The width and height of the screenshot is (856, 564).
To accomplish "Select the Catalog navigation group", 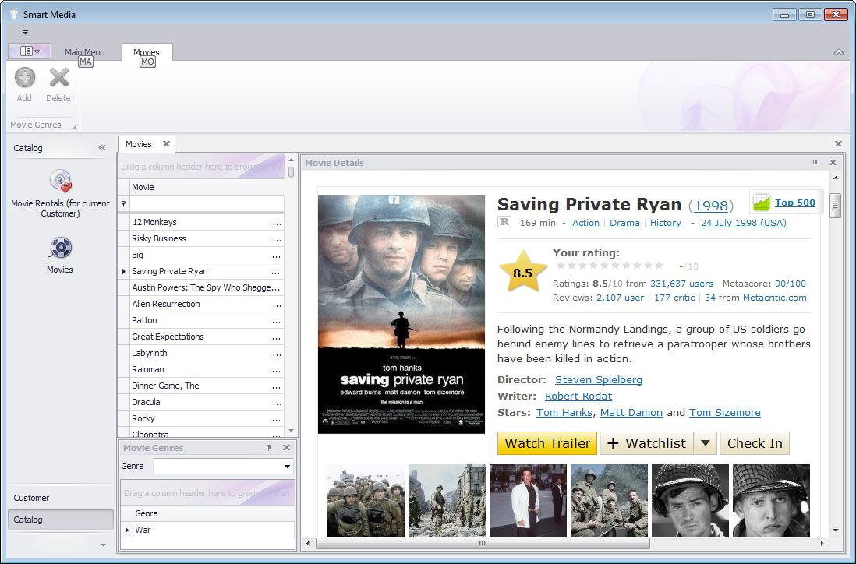I will (x=61, y=520).
